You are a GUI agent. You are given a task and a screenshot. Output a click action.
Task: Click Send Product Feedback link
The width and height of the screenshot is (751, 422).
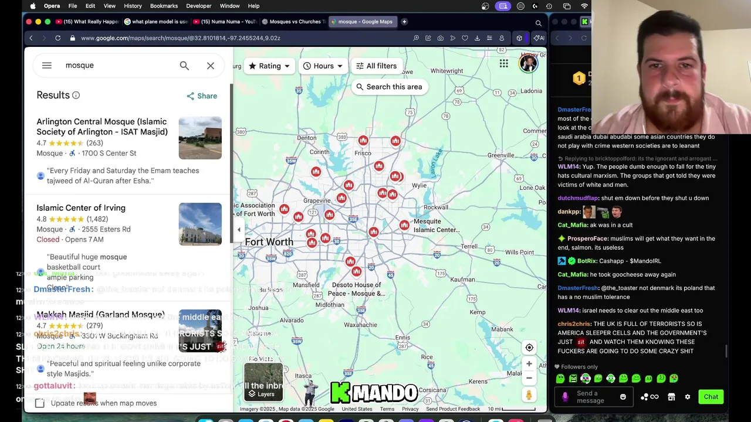[453, 409]
